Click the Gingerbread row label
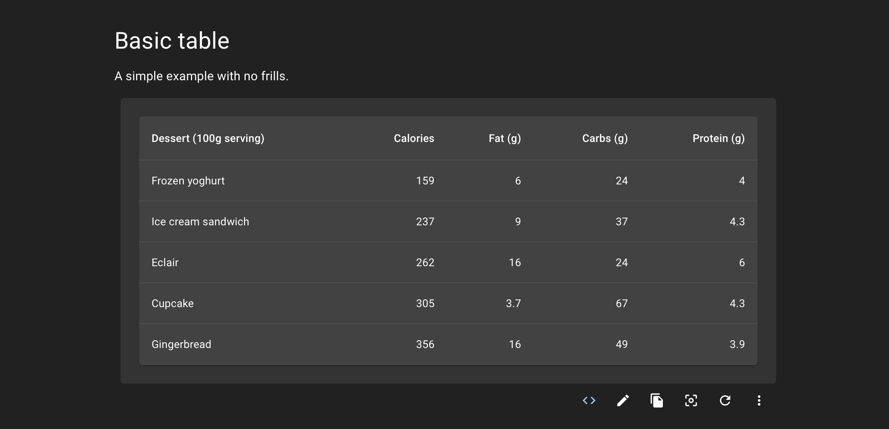The width and height of the screenshot is (889, 429). point(181,345)
